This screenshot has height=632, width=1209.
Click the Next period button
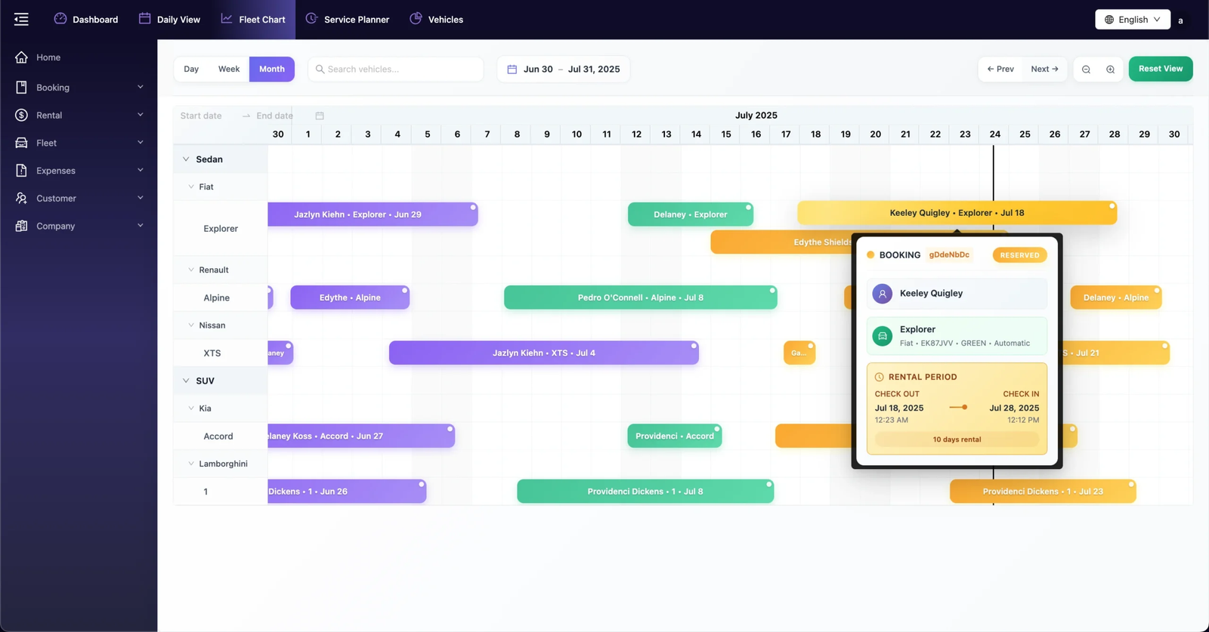pyautogui.click(x=1044, y=69)
